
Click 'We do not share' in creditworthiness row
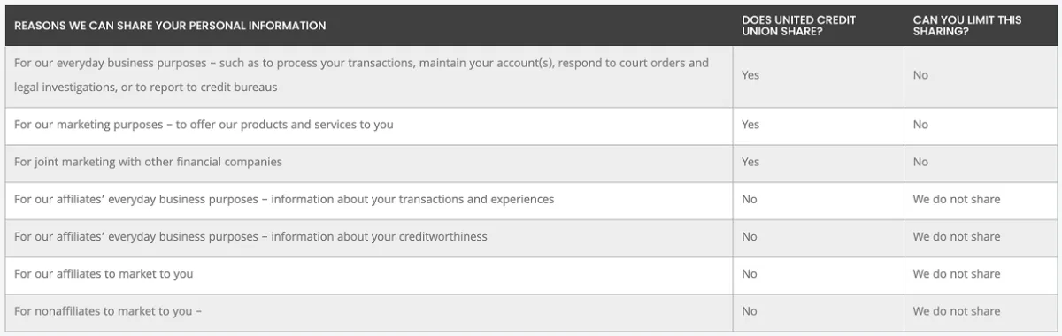[x=957, y=236]
